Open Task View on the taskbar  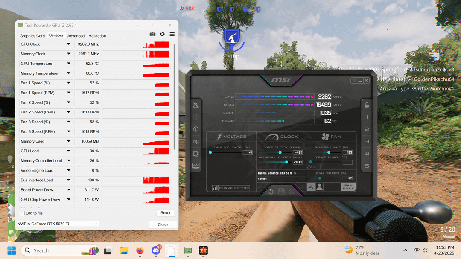point(108,250)
